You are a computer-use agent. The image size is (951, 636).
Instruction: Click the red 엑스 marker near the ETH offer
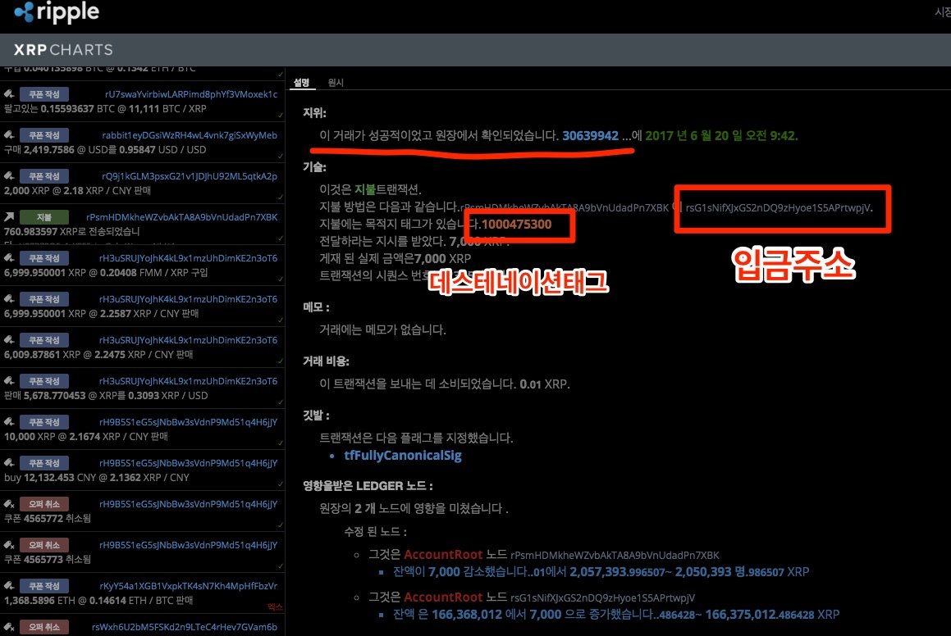pyautogui.click(x=275, y=606)
